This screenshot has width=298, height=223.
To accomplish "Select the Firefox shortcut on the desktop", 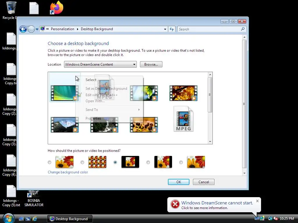I will click(x=56, y=8).
